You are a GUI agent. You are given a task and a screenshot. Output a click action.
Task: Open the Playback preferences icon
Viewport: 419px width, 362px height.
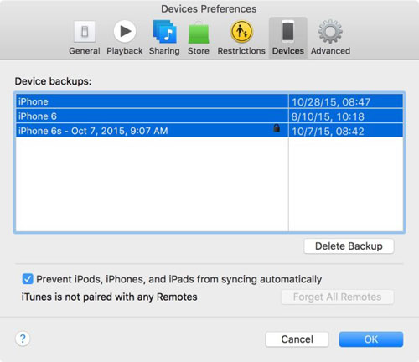pyautogui.click(x=125, y=32)
